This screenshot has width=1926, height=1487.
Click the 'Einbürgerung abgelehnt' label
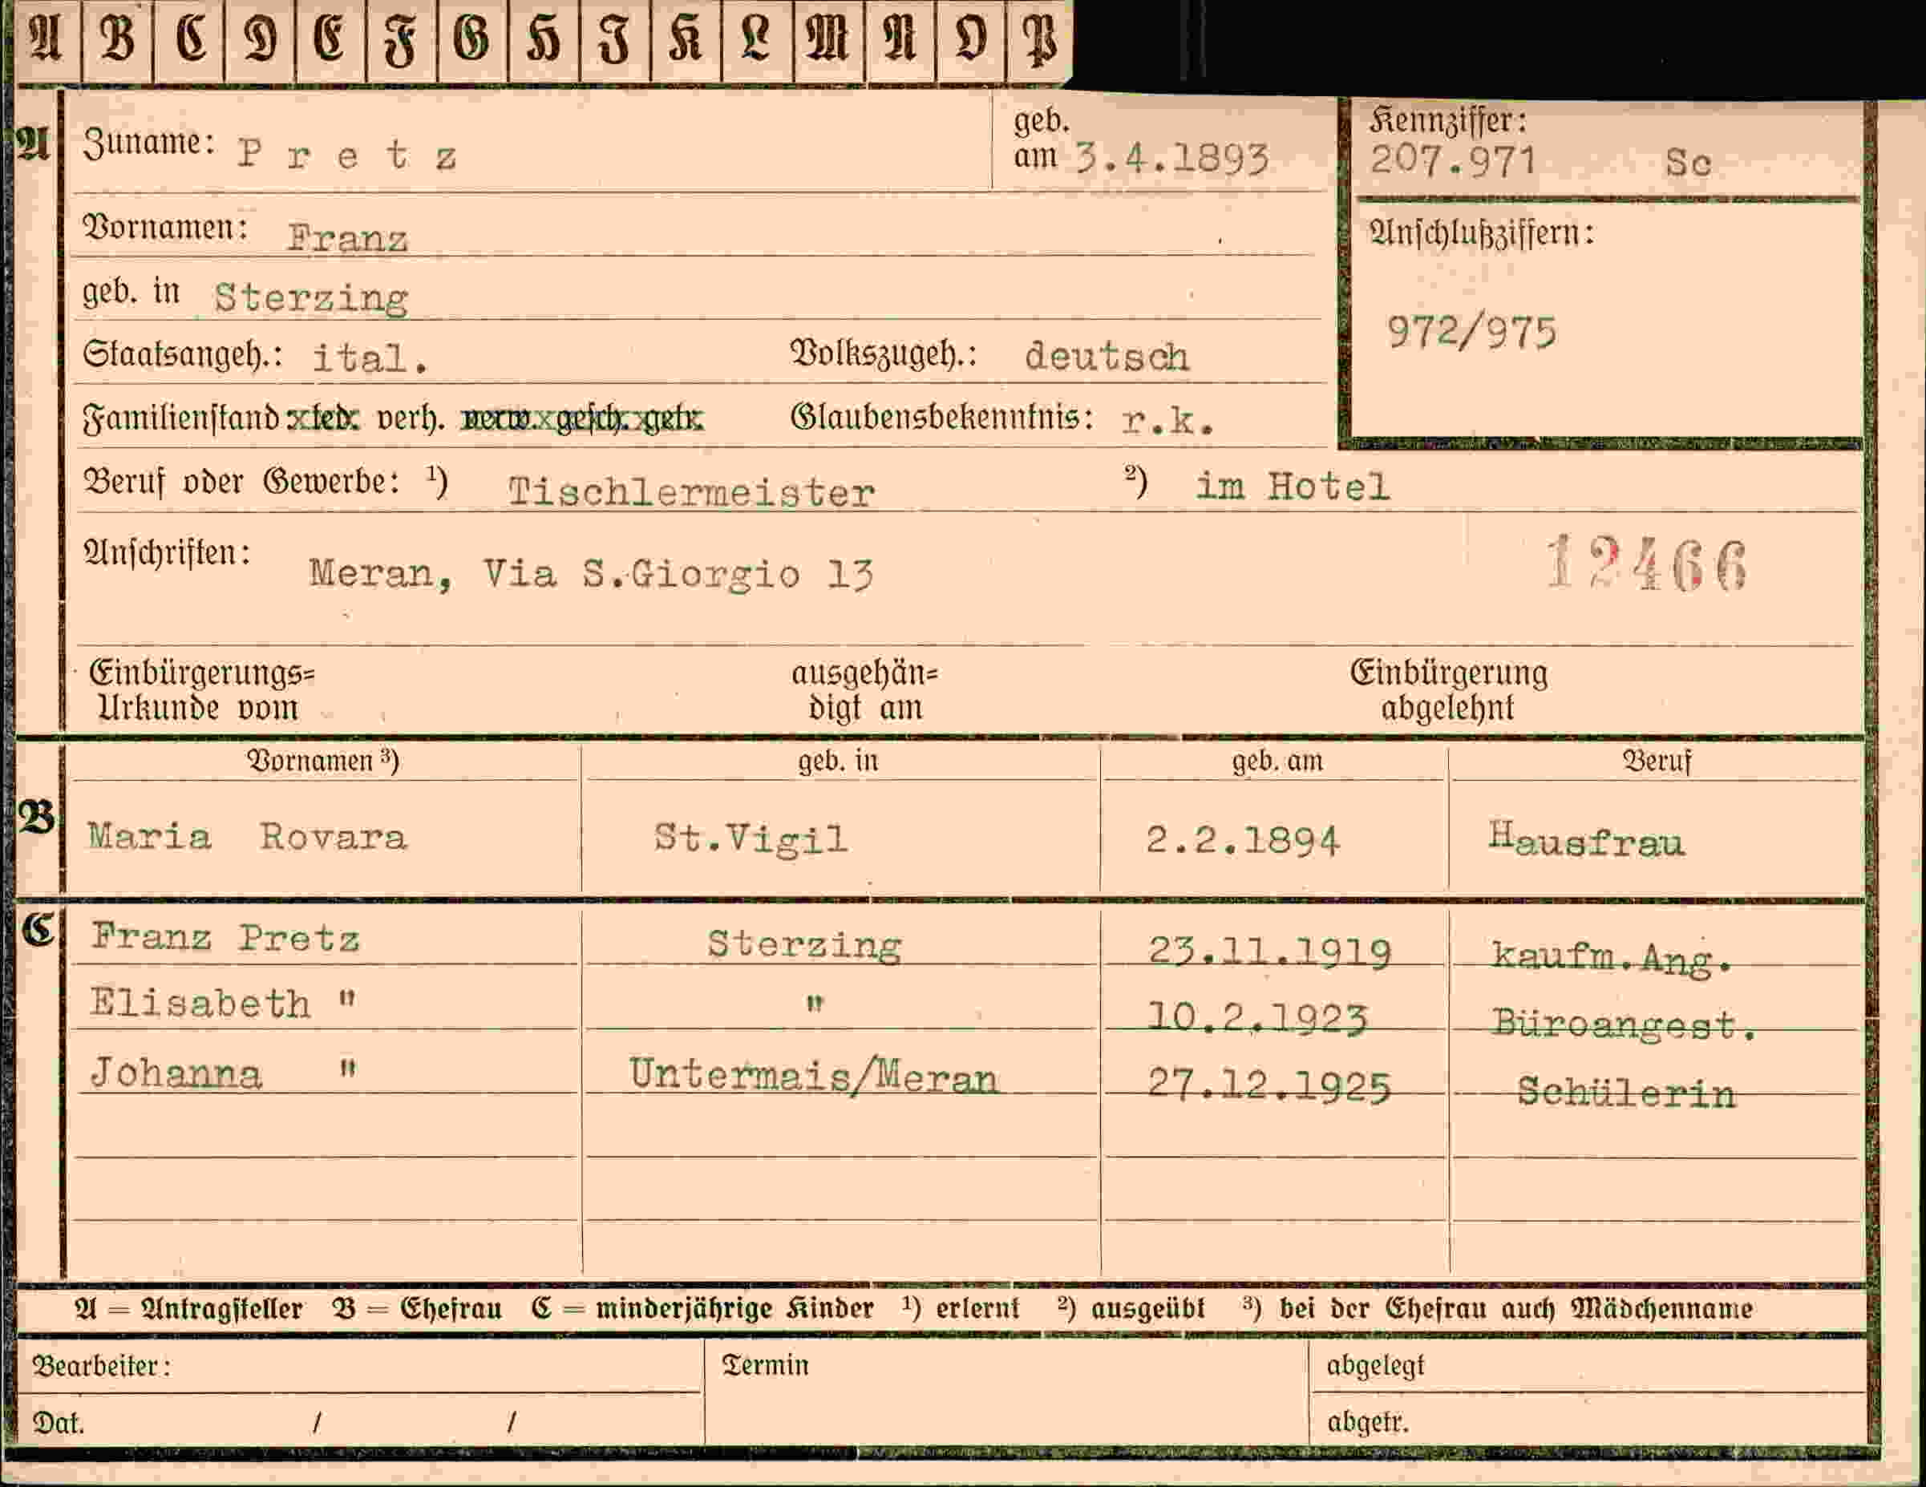point(1448,690)
